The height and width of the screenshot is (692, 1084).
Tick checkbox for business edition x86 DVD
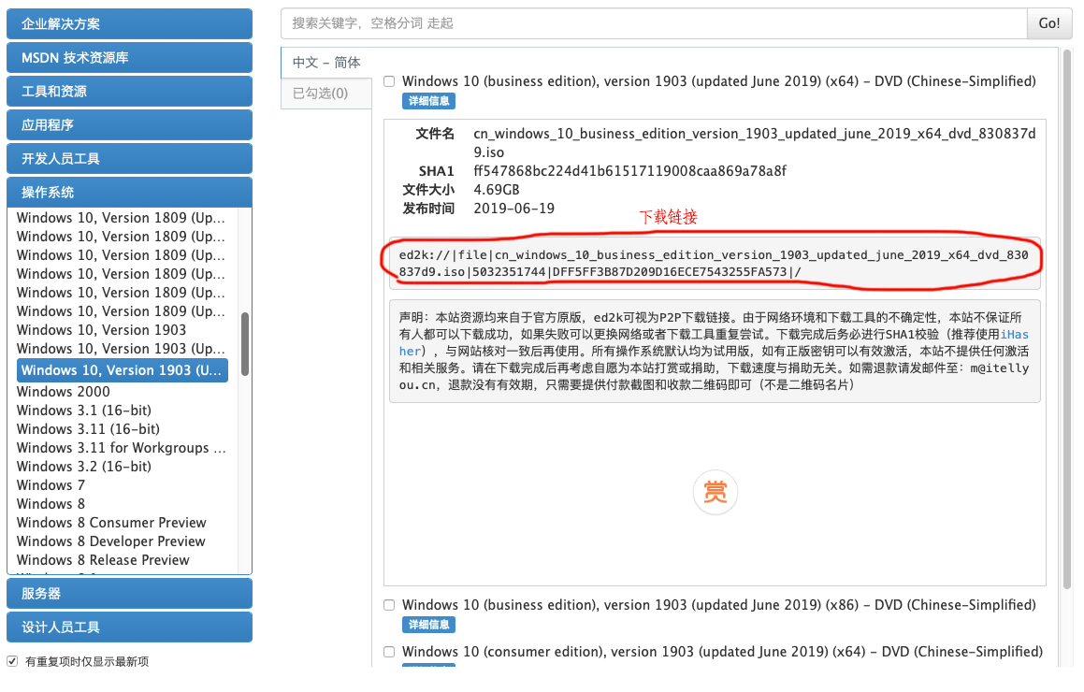coord(389,605)
